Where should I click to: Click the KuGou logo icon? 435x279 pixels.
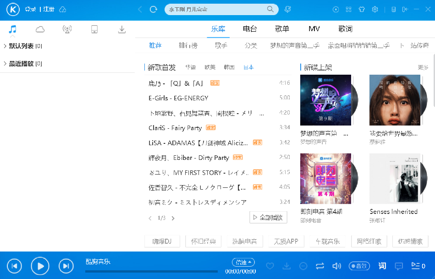(13, 10)
